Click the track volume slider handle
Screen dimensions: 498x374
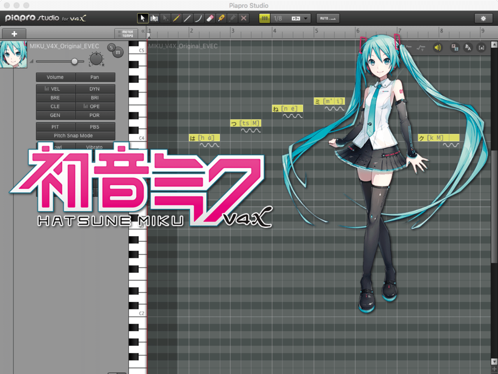point(74,61)
